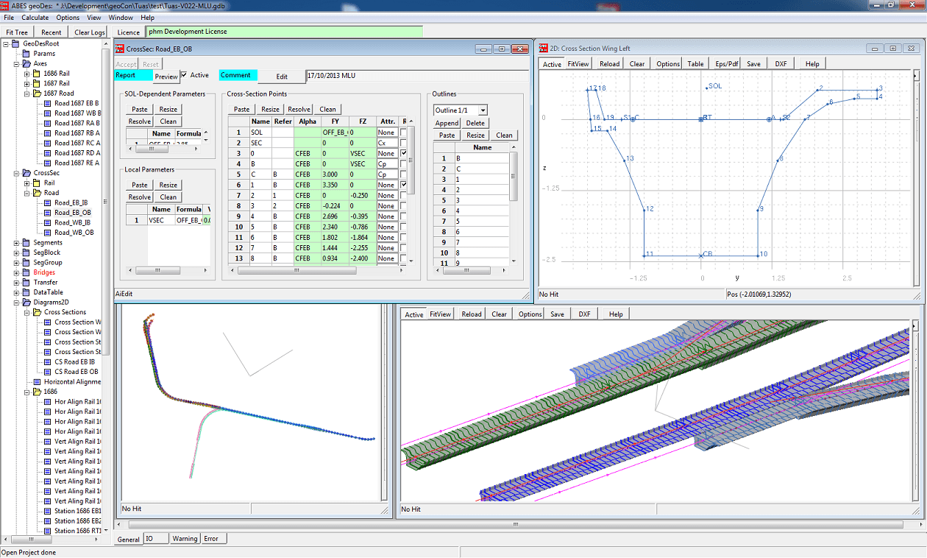This screenshot has height=558, width=927.
Task: Expand the 1686 Rail axes node
Action: point(27,74)
